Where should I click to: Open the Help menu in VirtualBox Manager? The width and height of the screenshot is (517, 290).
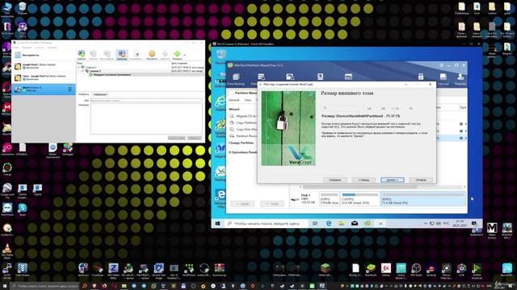[x=52, y=48]
